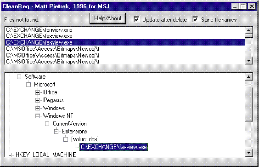Click the down arrow of the file list scrollbar
259x167 pixels.
click(249, 61)
